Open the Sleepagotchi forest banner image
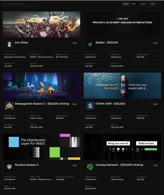This screenshot has height=195, width=164. pos(42,86)
